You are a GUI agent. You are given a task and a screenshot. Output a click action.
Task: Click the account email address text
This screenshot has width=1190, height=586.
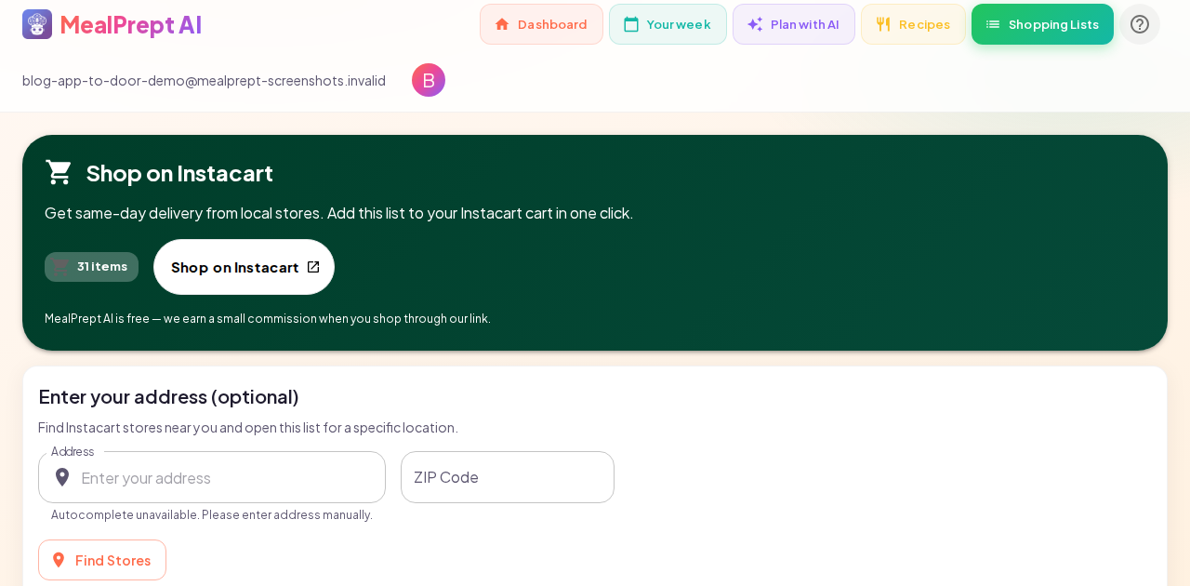pos(204,81)
